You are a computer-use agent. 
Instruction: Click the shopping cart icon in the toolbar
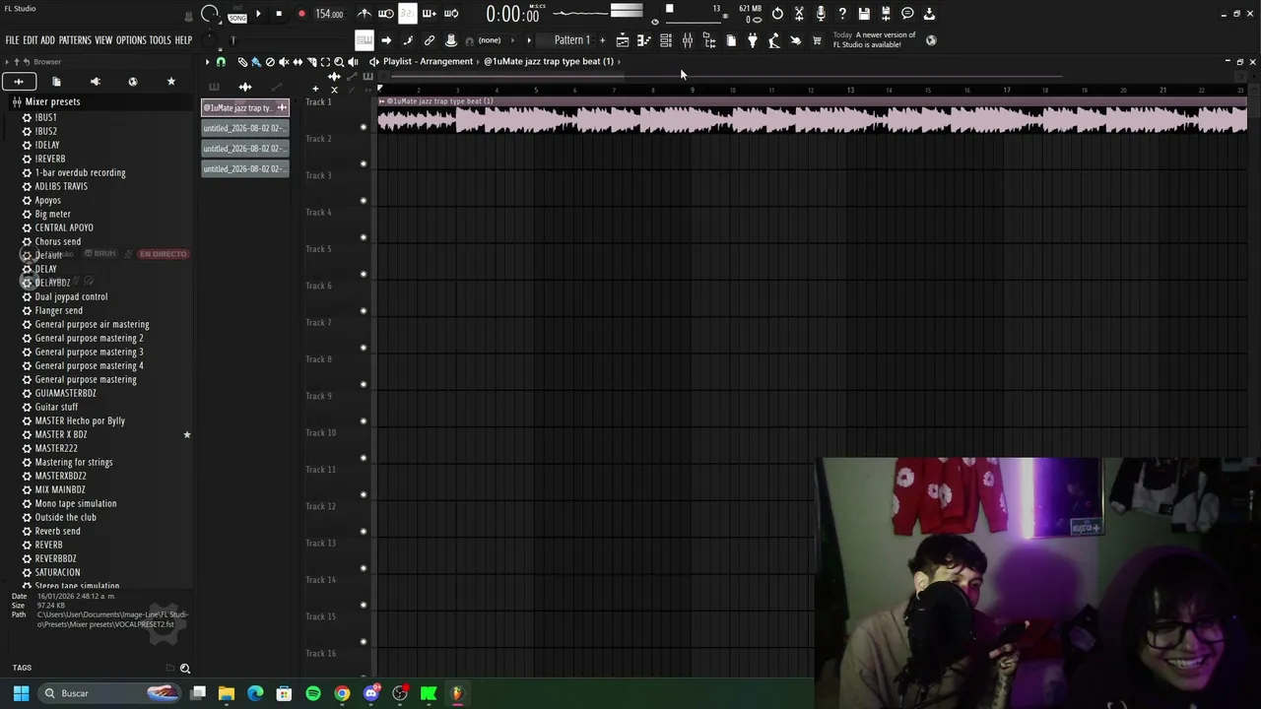tap(817, 40)
